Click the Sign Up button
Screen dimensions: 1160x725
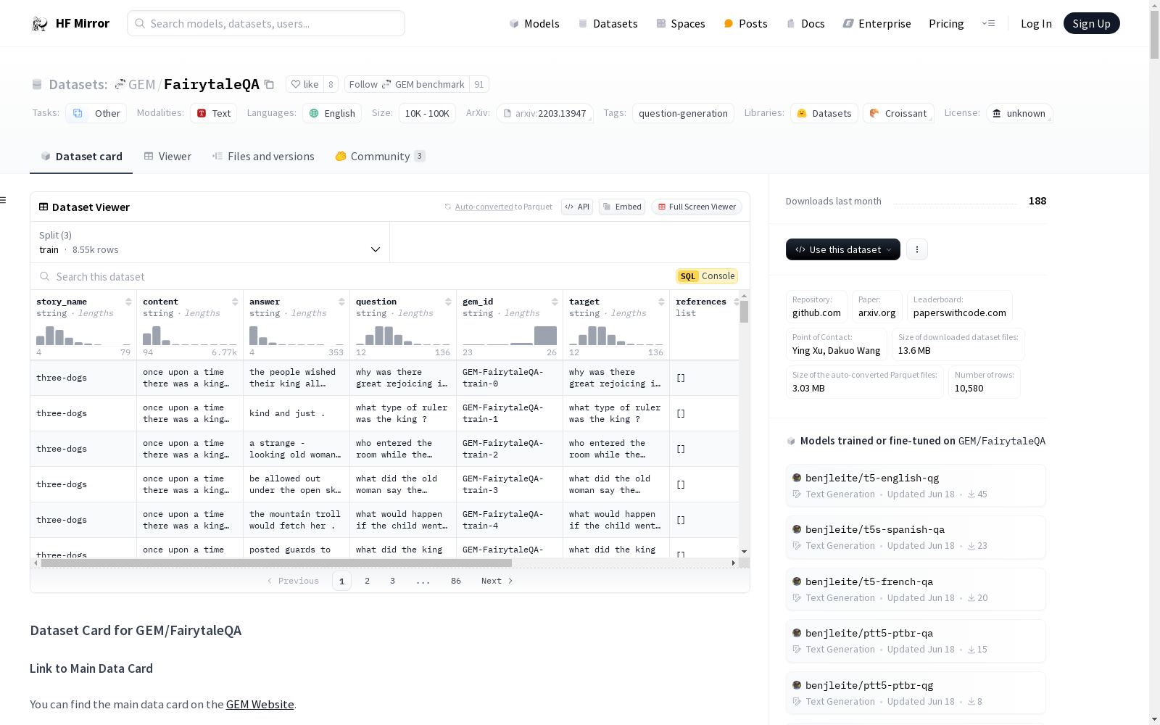[1091, 23]
